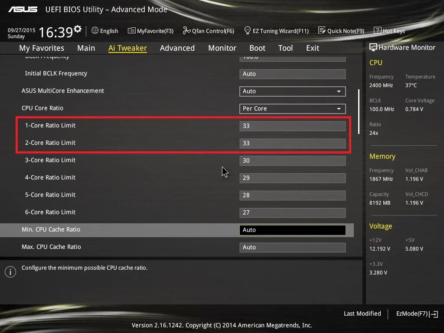This screenshot has width=444, height=333.
Task: Click Hot Keys question mark icon
Action: point(378,30)
